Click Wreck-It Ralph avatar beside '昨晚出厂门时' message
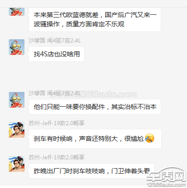187x188 pixels. pos(17,164)
